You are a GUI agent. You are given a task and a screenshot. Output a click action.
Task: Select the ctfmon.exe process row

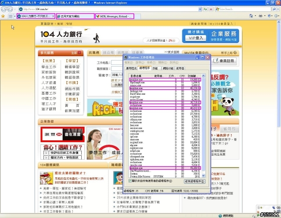tap(165, 120)
